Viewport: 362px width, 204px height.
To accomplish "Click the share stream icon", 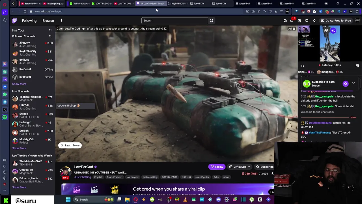I will click(x=272, y=174).
